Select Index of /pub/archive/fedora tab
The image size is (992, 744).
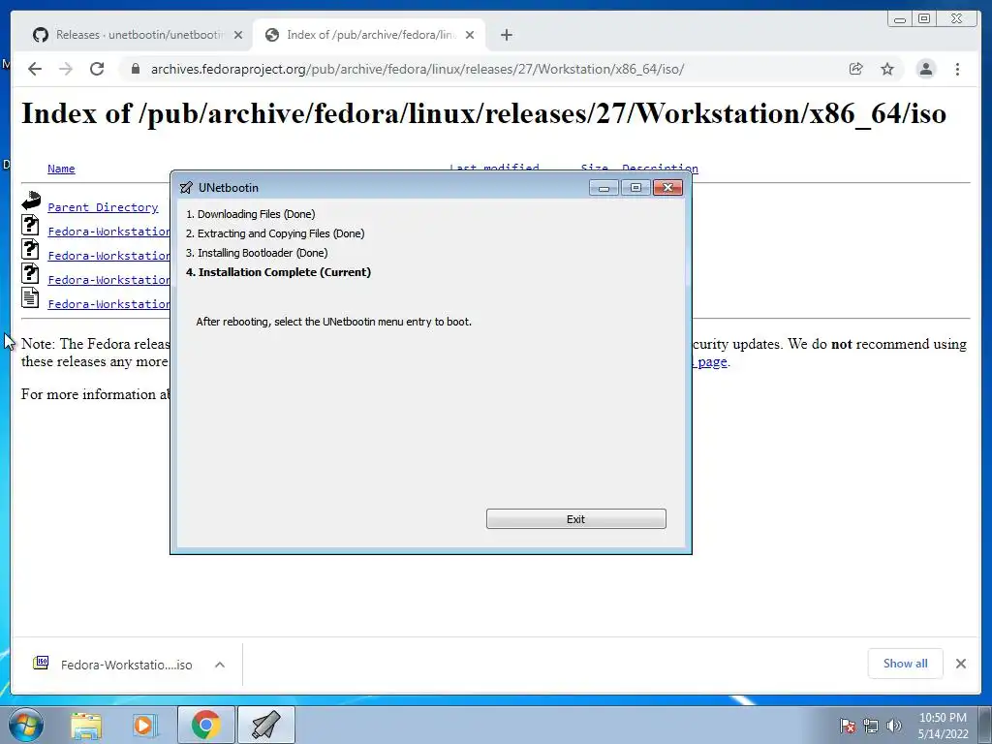click(x=369, y=35)
